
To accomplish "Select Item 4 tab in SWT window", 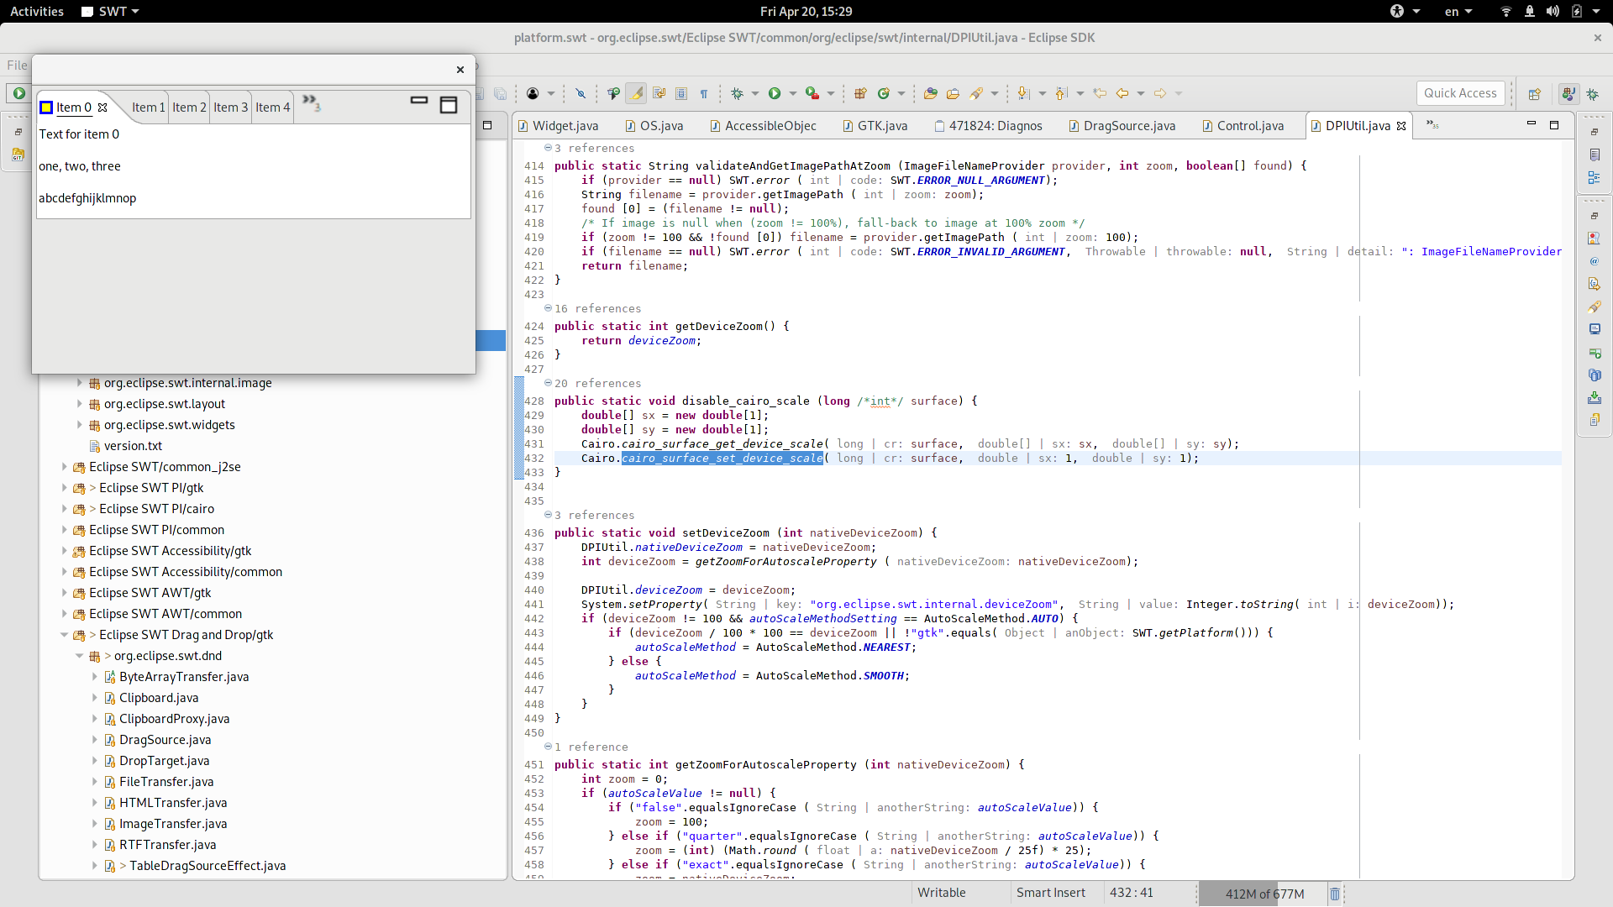I will [x=273, y=107].
